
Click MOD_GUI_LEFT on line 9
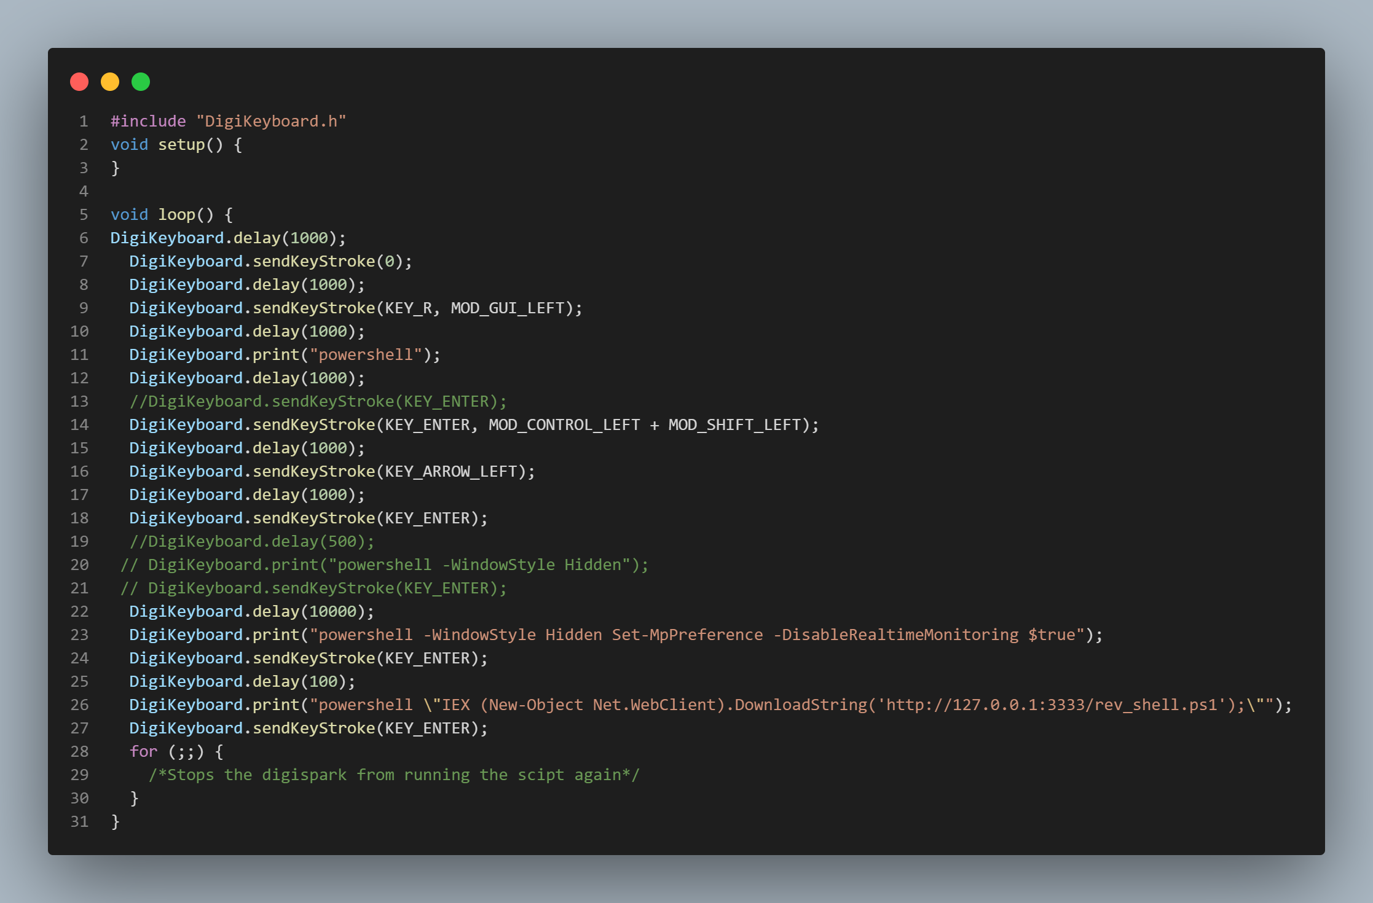[507, 308]
